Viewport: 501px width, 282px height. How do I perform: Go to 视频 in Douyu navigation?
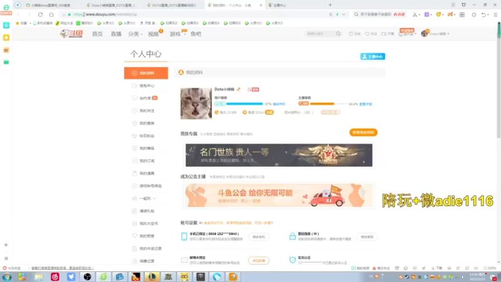[x=153, y=34]
